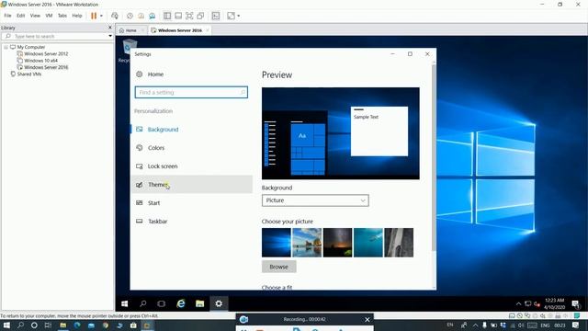This screenshot has height=331, width=588.
Task: Toggle the thumbnail bar view icon
Action: tap(178, 16)
